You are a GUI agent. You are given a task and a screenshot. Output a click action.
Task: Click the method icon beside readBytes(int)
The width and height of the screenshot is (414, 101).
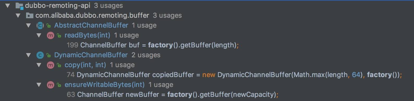(50, 35)
